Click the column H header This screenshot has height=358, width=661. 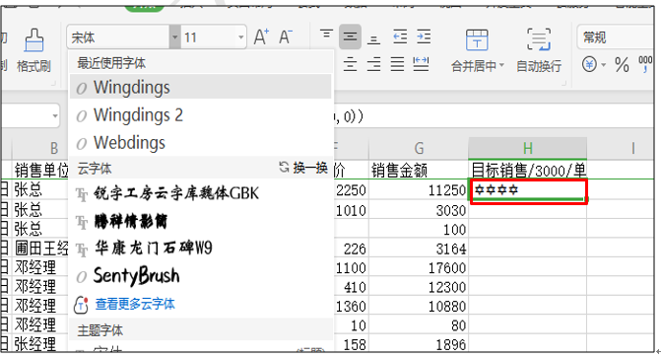(x=527, y=148)
